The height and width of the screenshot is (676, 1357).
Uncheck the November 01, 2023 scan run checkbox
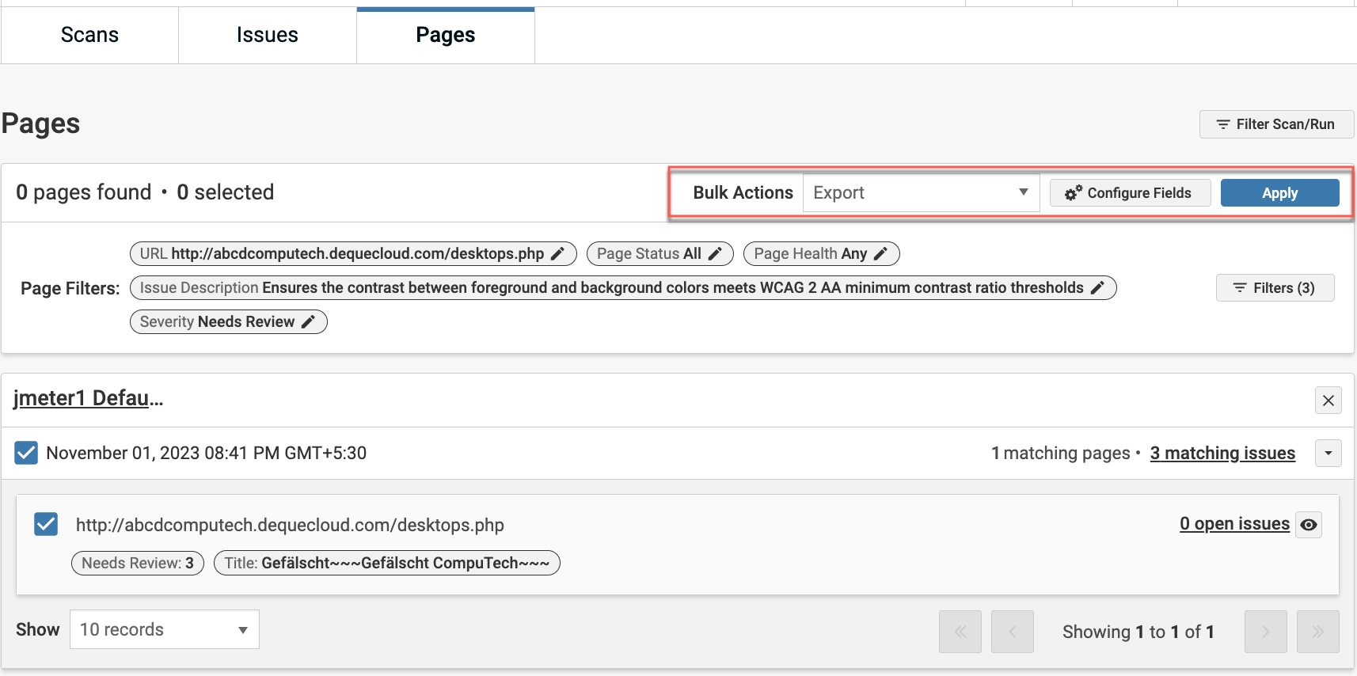pyautogui.click(x=26, y=453)
